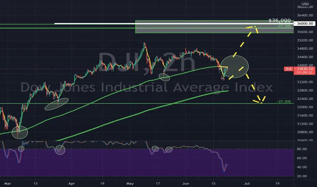This screenshot has width=317, height=187.
Task: Click the Mar date on time axis
Action: coord(8,184)
